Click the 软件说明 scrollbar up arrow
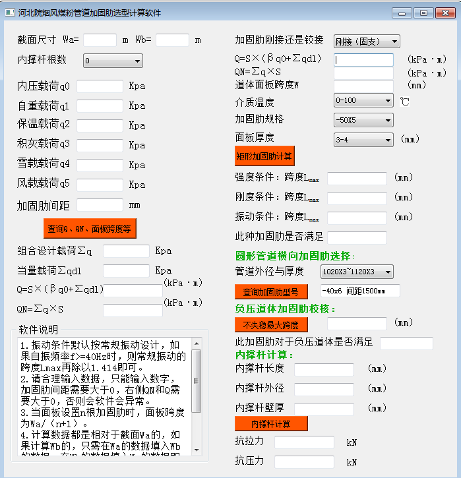This screenshot has height=478, width=461. pos(197,344)
